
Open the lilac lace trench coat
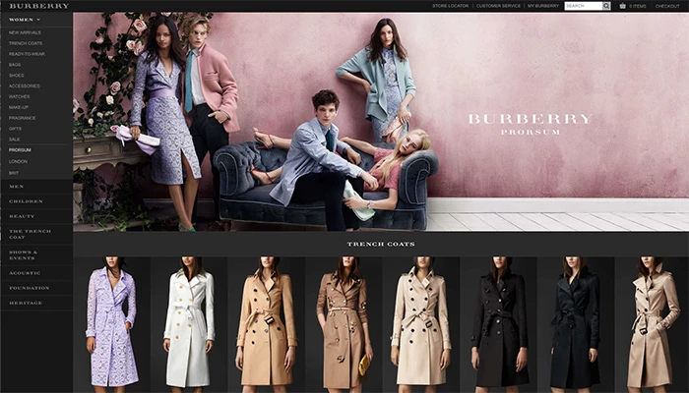coord(112,324)
